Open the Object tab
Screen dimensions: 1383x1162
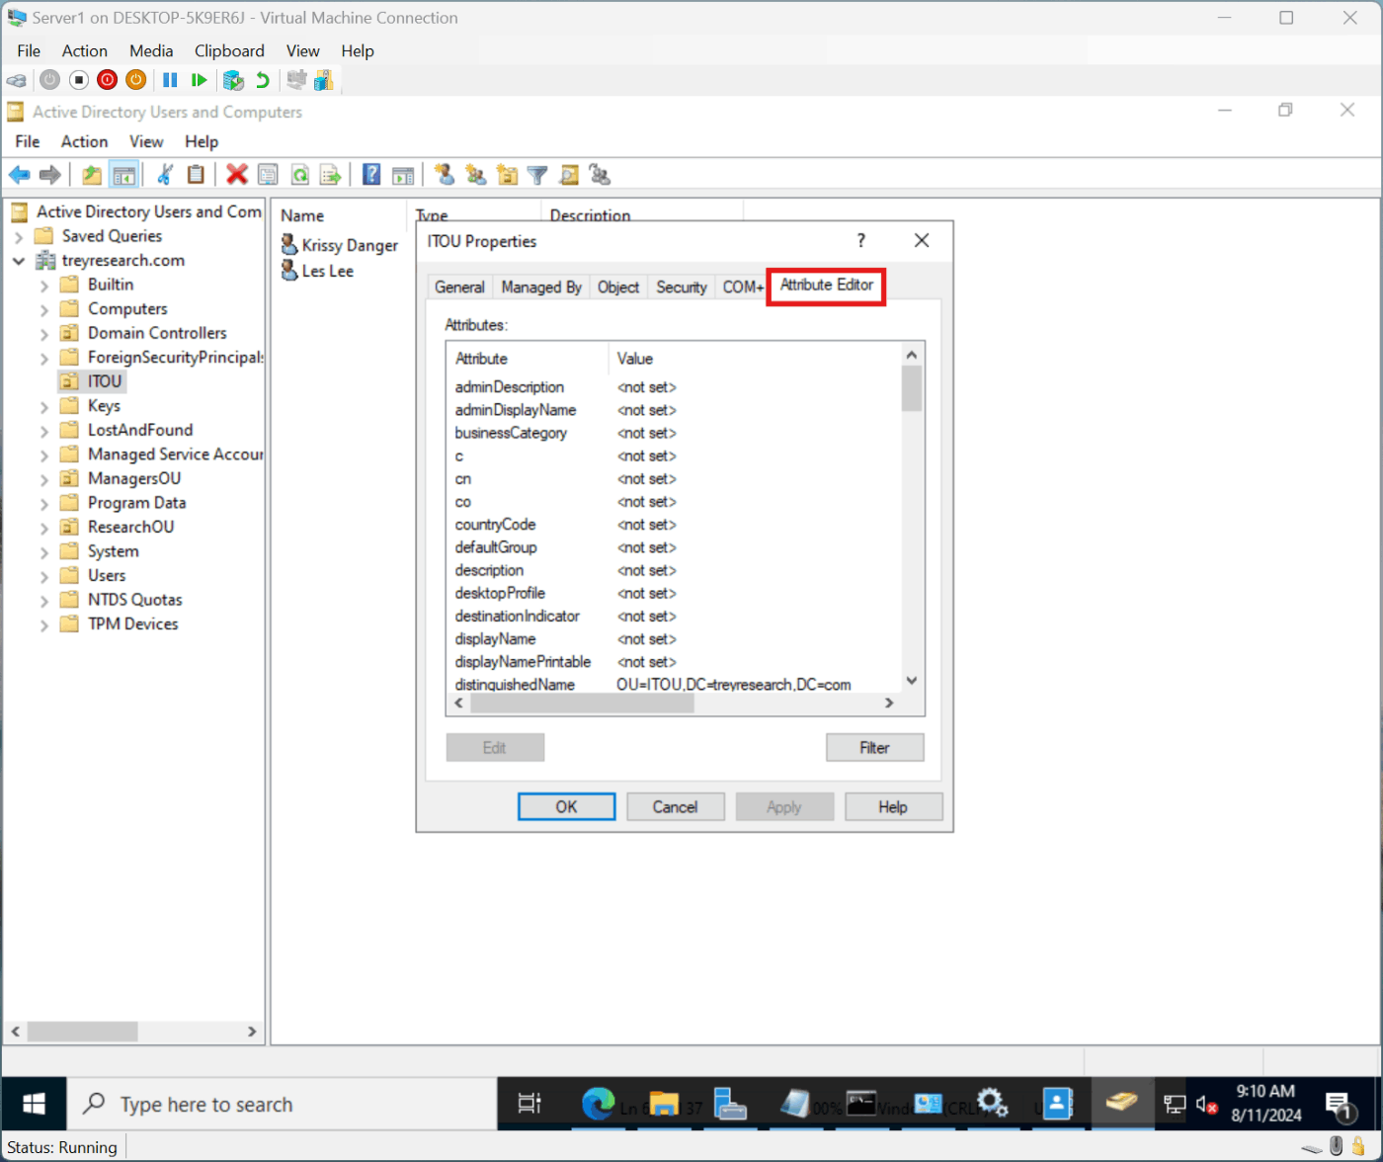point(618,287)
